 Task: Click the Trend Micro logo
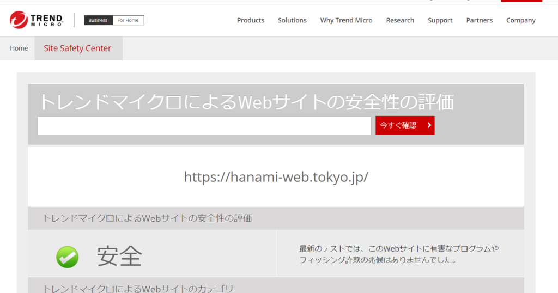37,20
